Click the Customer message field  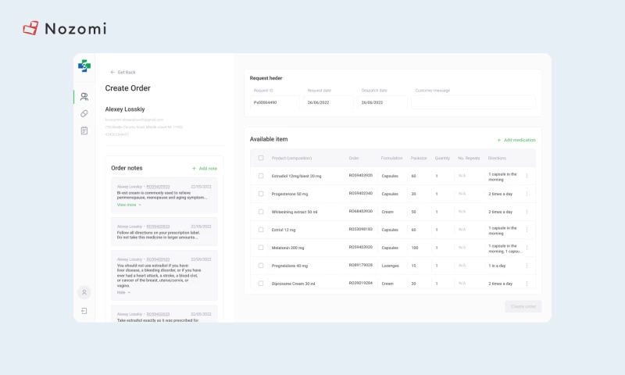[473, 102]
